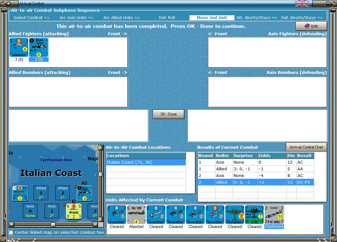337x242 pixels.
Task: Click the Axis 1 box on the map
Action: [52, 211]
